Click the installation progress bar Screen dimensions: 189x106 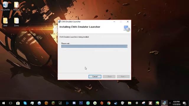pyautogui.click(x=94, y=46)
